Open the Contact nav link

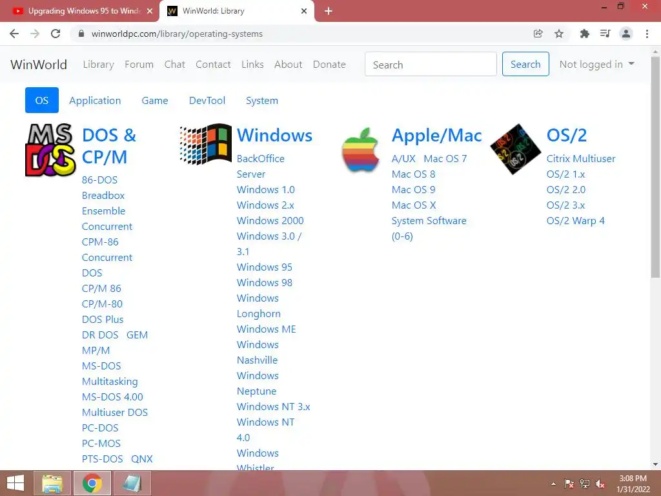[213, 64]
